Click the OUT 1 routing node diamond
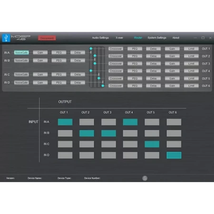The image size is (214, 214). pyautogui.click(x=91, y=49)
